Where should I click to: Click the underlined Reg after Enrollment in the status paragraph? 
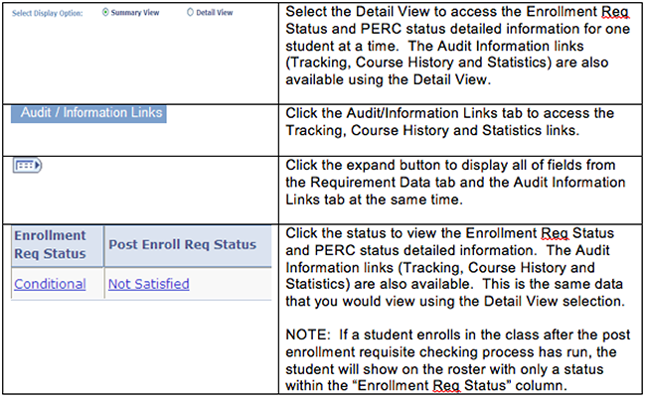(x=555, y=233)
